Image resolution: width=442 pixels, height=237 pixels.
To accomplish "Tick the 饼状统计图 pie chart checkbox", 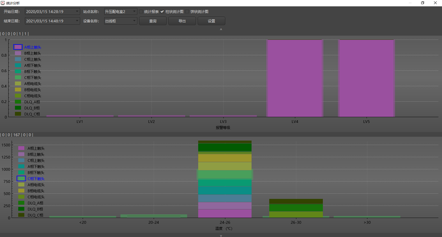I will tap(188, 12).
